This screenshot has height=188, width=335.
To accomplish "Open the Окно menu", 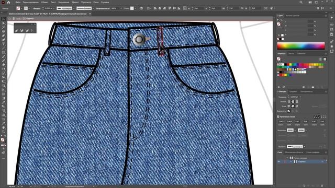I will pos(96,2).
